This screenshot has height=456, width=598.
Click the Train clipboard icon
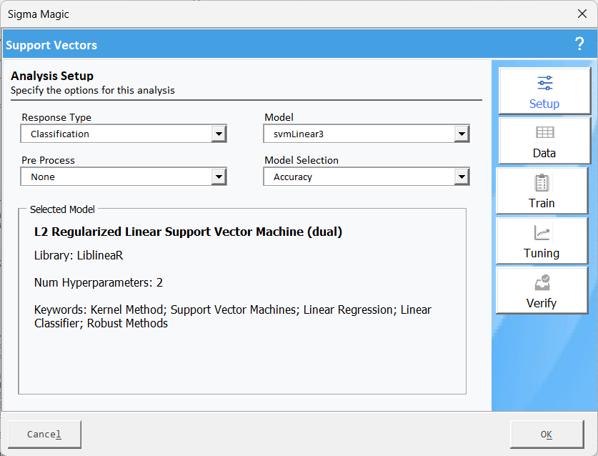coord(542,183)
